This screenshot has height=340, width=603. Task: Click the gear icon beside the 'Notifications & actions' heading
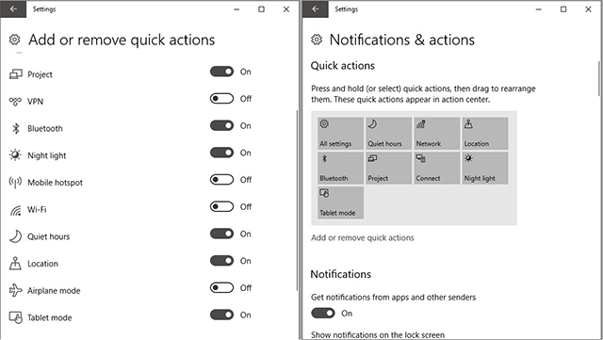(x=317, y=40)
